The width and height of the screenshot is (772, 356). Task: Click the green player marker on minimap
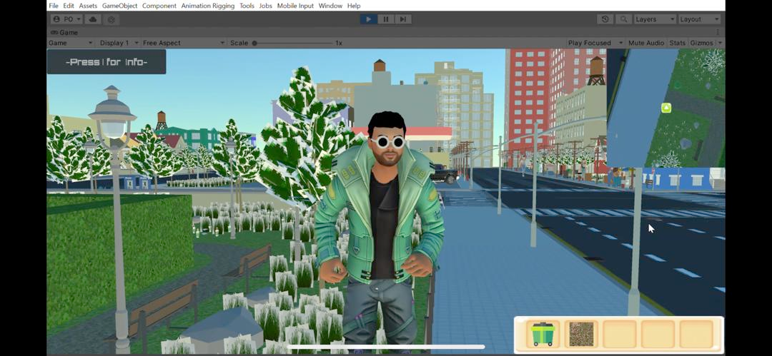[x=666, y=108]
